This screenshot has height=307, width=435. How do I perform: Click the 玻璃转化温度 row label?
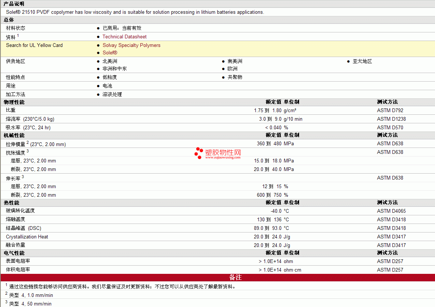20,211
